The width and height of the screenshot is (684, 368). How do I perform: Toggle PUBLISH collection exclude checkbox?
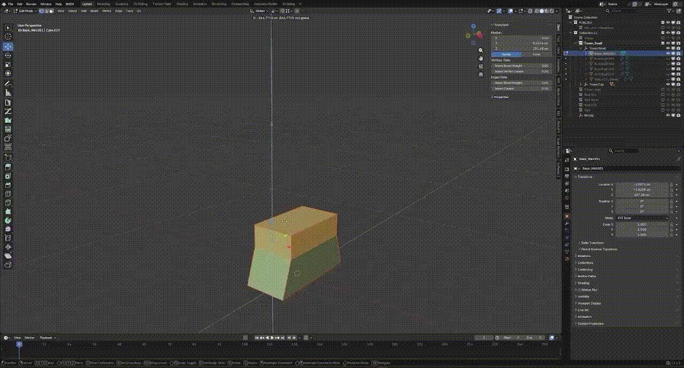663,22
